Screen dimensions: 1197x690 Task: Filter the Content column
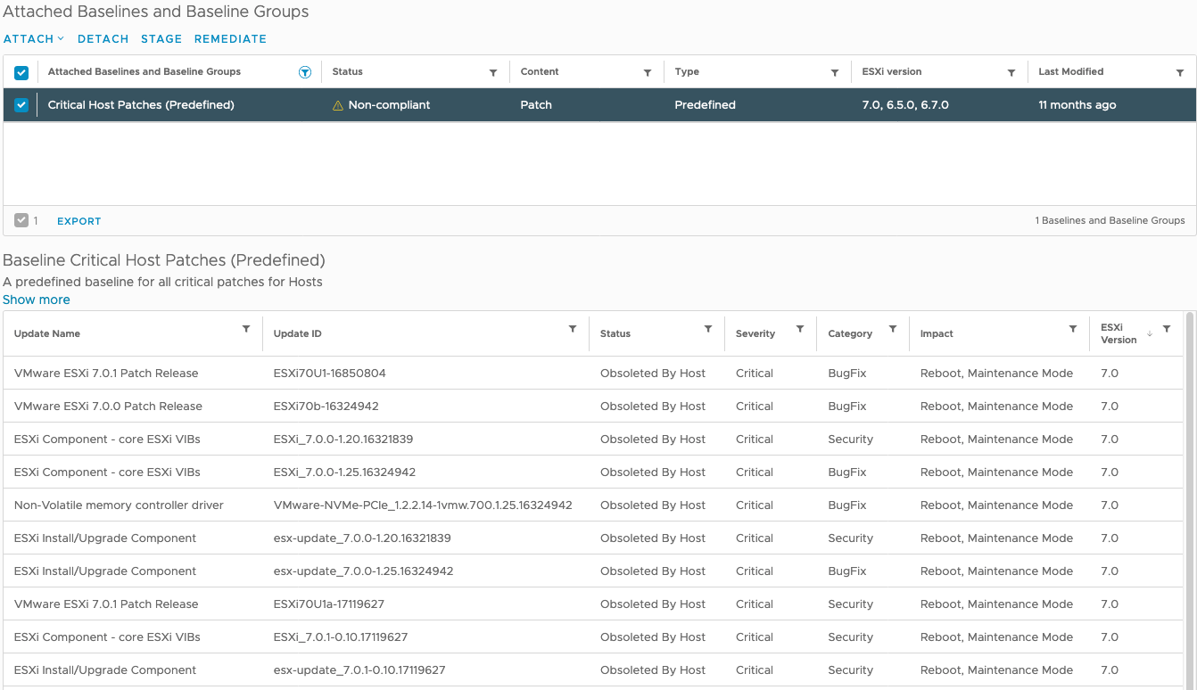[x=648, y=73]
